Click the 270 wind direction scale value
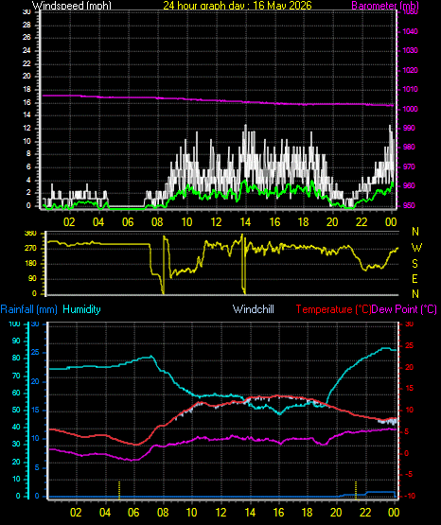The width and height of the screenshot is (441, 525). pyautogui.click(x=30, y=249)
